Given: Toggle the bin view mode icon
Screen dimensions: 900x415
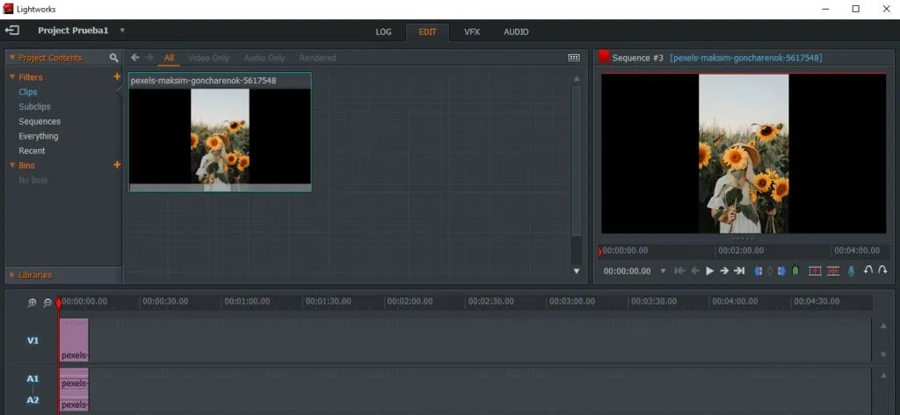Looking at the screenshot, I should (x=573, y=58).
